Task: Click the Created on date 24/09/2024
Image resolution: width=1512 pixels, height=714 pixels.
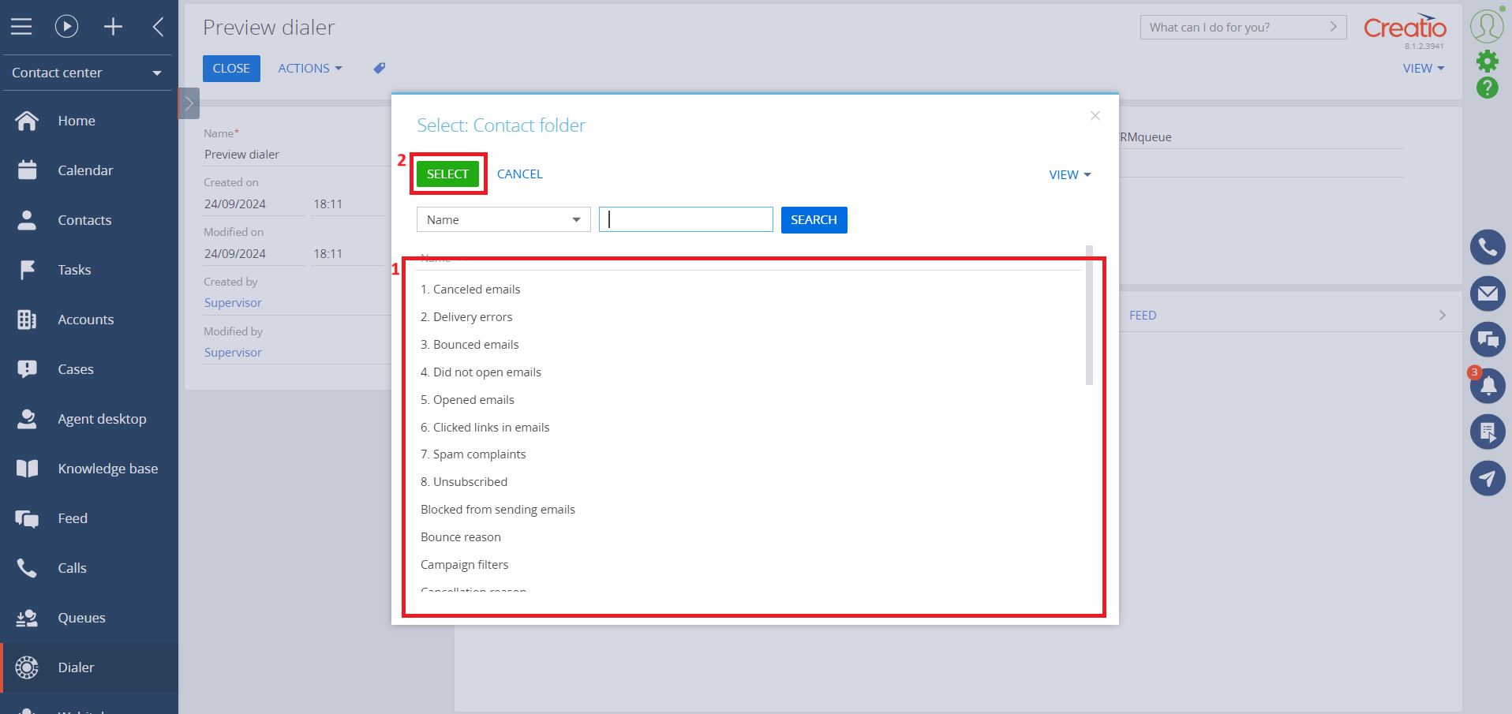Action: coord(235,204)
